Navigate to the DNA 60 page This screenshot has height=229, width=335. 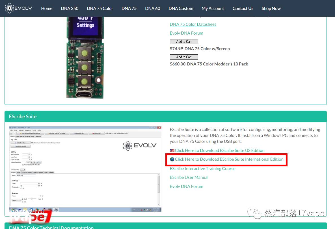tap(153, 8)
